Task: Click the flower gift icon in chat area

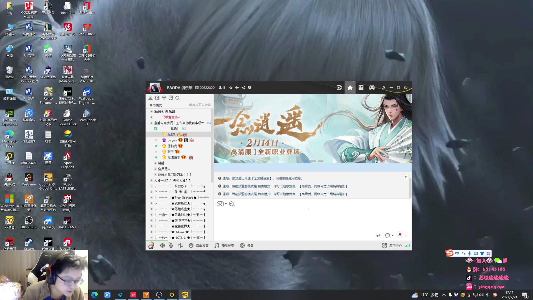Action: point(400,235)
